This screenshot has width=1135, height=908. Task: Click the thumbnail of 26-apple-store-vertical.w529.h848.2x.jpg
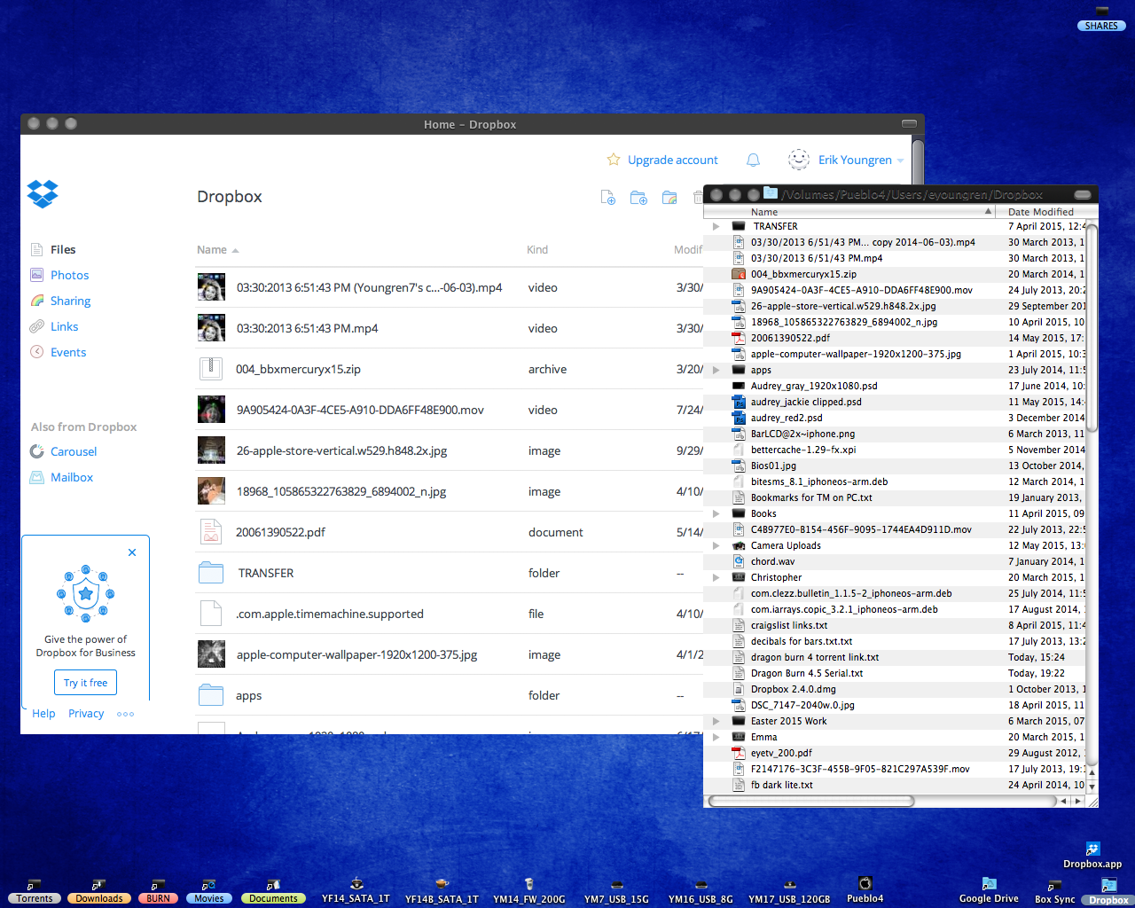pos(211,450)
